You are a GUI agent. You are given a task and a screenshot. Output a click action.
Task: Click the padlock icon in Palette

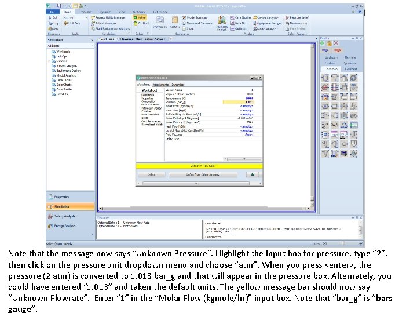pos(329,43)
